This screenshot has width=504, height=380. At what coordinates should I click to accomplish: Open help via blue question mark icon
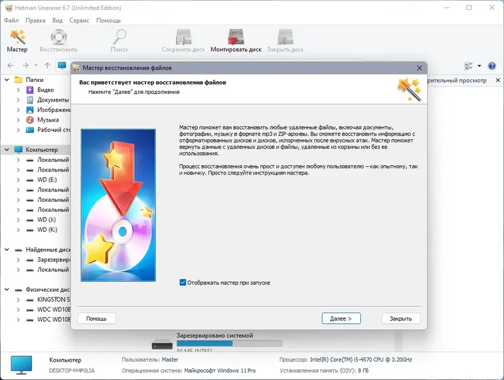pyautogui.click(x=491, y=66)
